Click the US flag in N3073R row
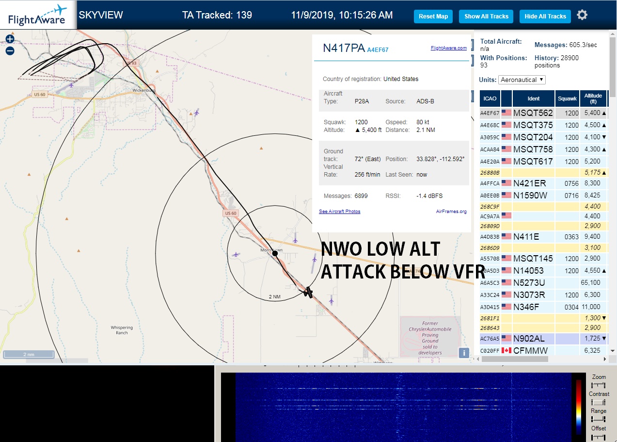This screenshot has height=442, width=617. point(506,295)
